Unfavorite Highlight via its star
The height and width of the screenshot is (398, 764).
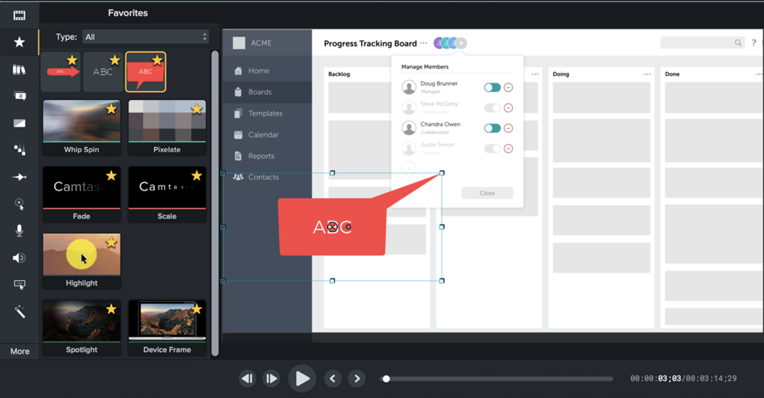pyautogui.click(x=111, y=242)
